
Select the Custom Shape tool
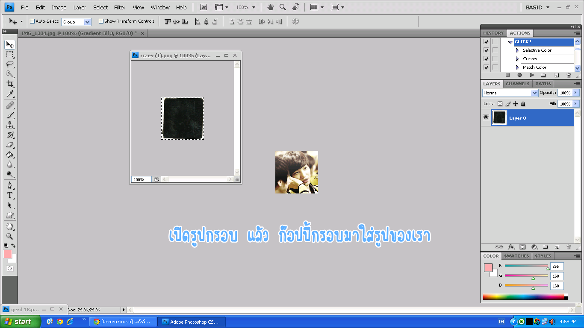coord(10,215)
